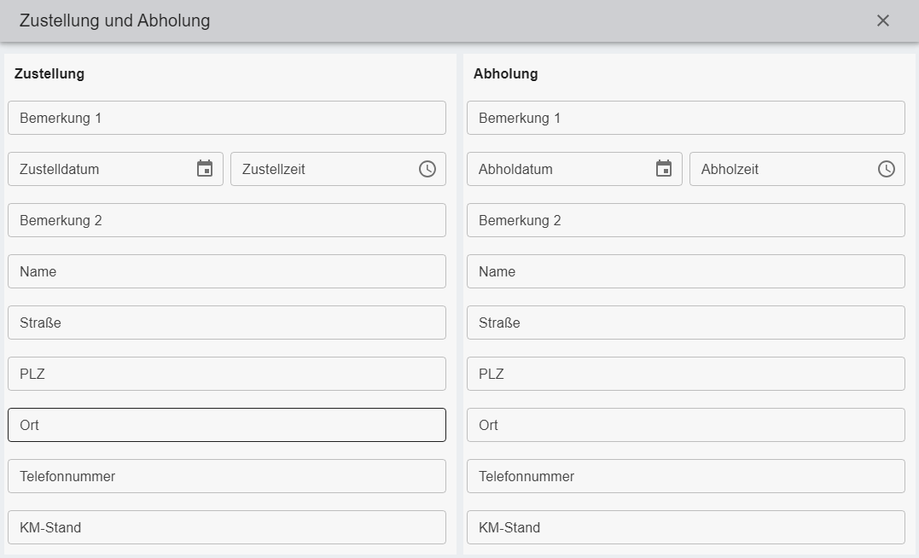Viewport: 919px width, 558px height.
Task: Focus the Abholung Bemerkung 1 field
Action: point(685,118)
